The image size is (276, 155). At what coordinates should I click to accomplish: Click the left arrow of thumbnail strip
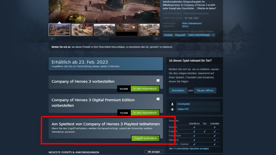(x=52, y=38)
